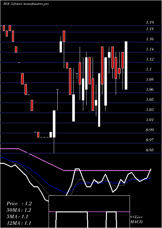Screen dimensions: 162x228
Task: Click the 1.05 price axis label
Action: pos(150,100)
